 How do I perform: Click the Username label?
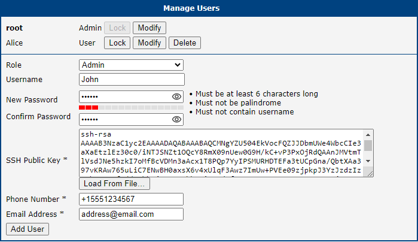click(x=25, y=80)
